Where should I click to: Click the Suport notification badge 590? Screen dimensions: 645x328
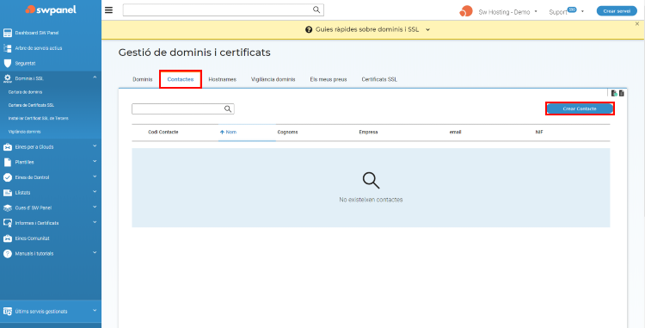click(x=572, y=9)
